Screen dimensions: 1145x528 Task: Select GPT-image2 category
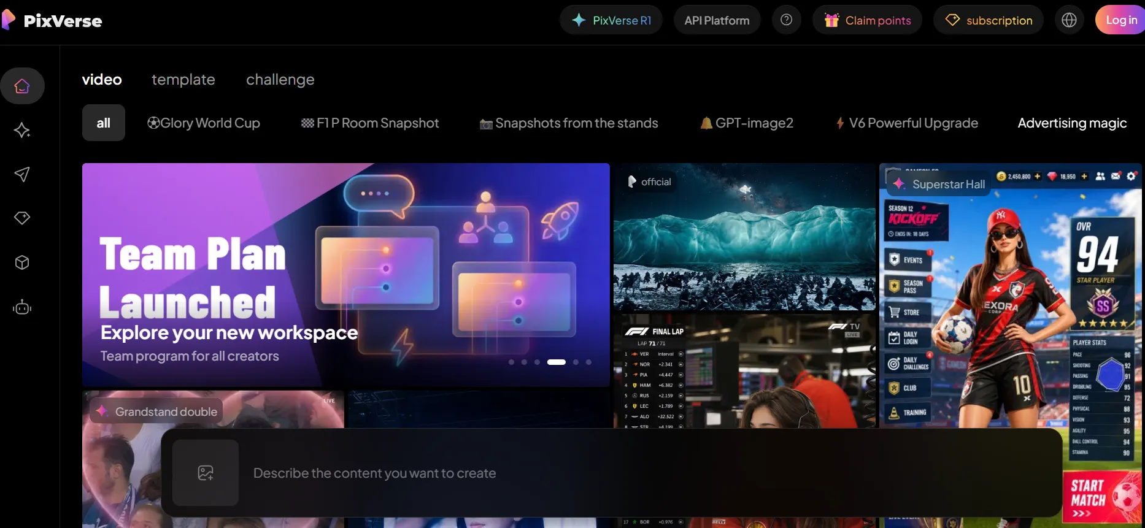[747, 123]
